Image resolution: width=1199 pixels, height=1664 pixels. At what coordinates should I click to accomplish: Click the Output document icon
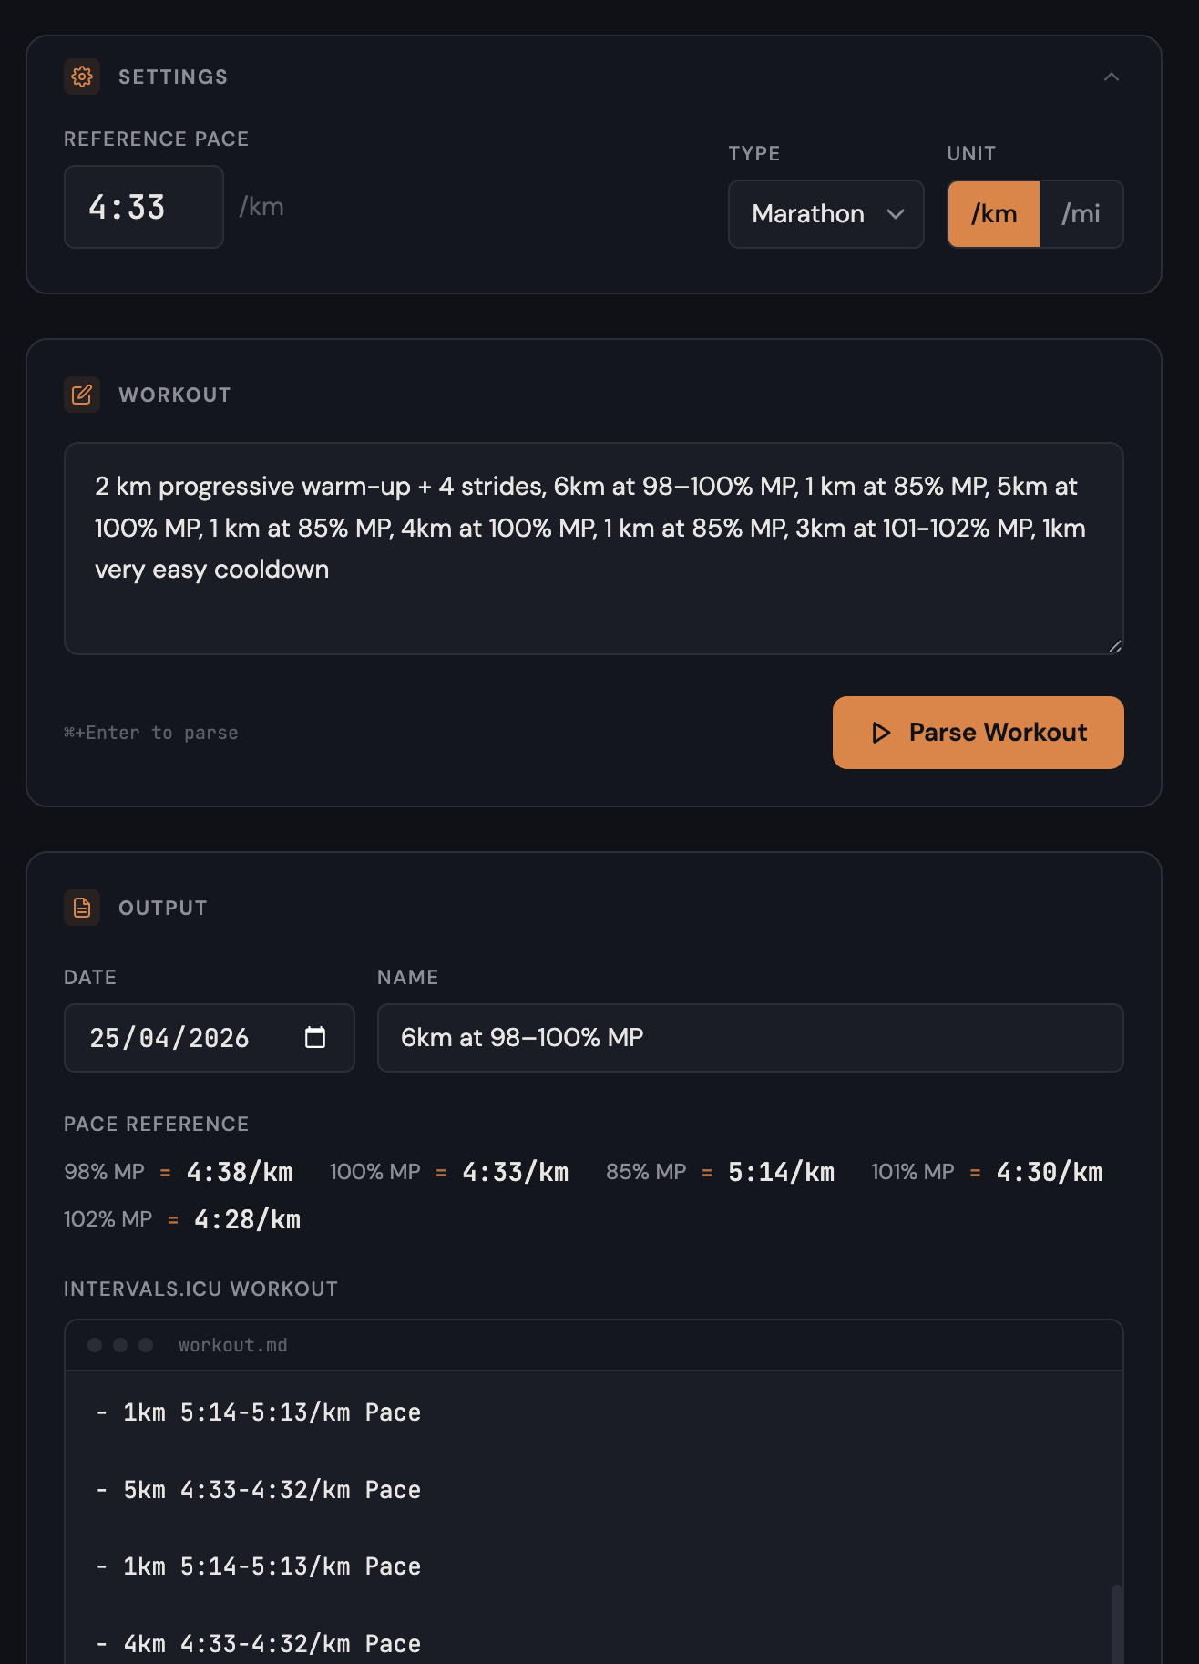click(82, 908)
